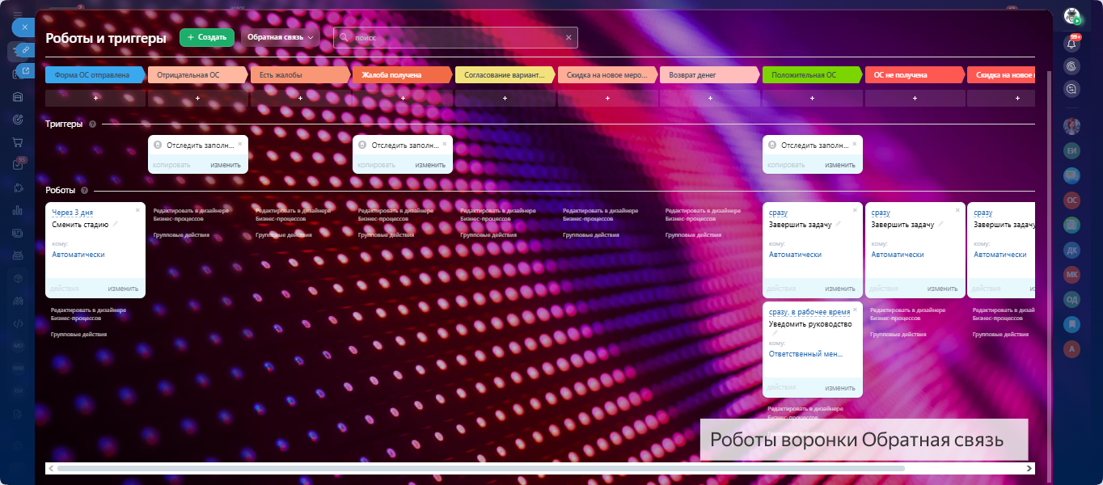Click the help icon next to Триггеры
Screen dimensions: 1103x485
[92, 124]
